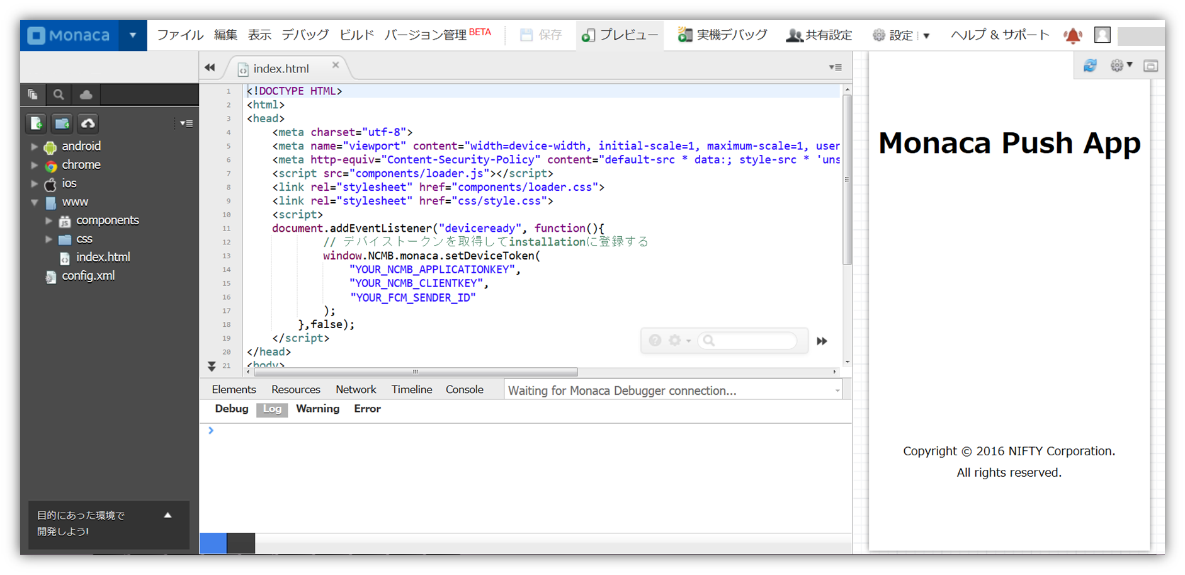Click the new folder icon
The height and width of the screenshot is (575, 1185).
[x=62, y=123]
